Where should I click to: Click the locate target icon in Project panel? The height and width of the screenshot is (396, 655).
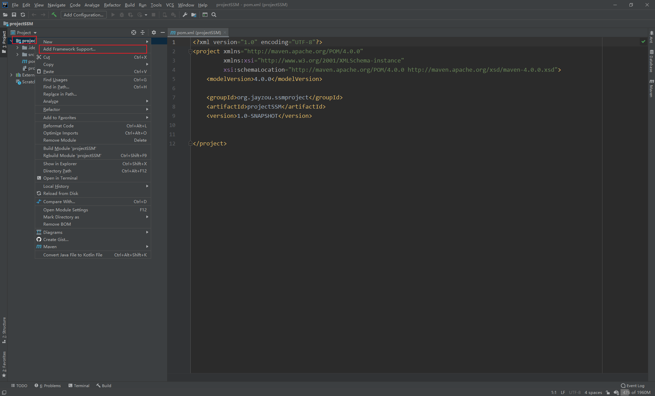(x=134, y=32)
